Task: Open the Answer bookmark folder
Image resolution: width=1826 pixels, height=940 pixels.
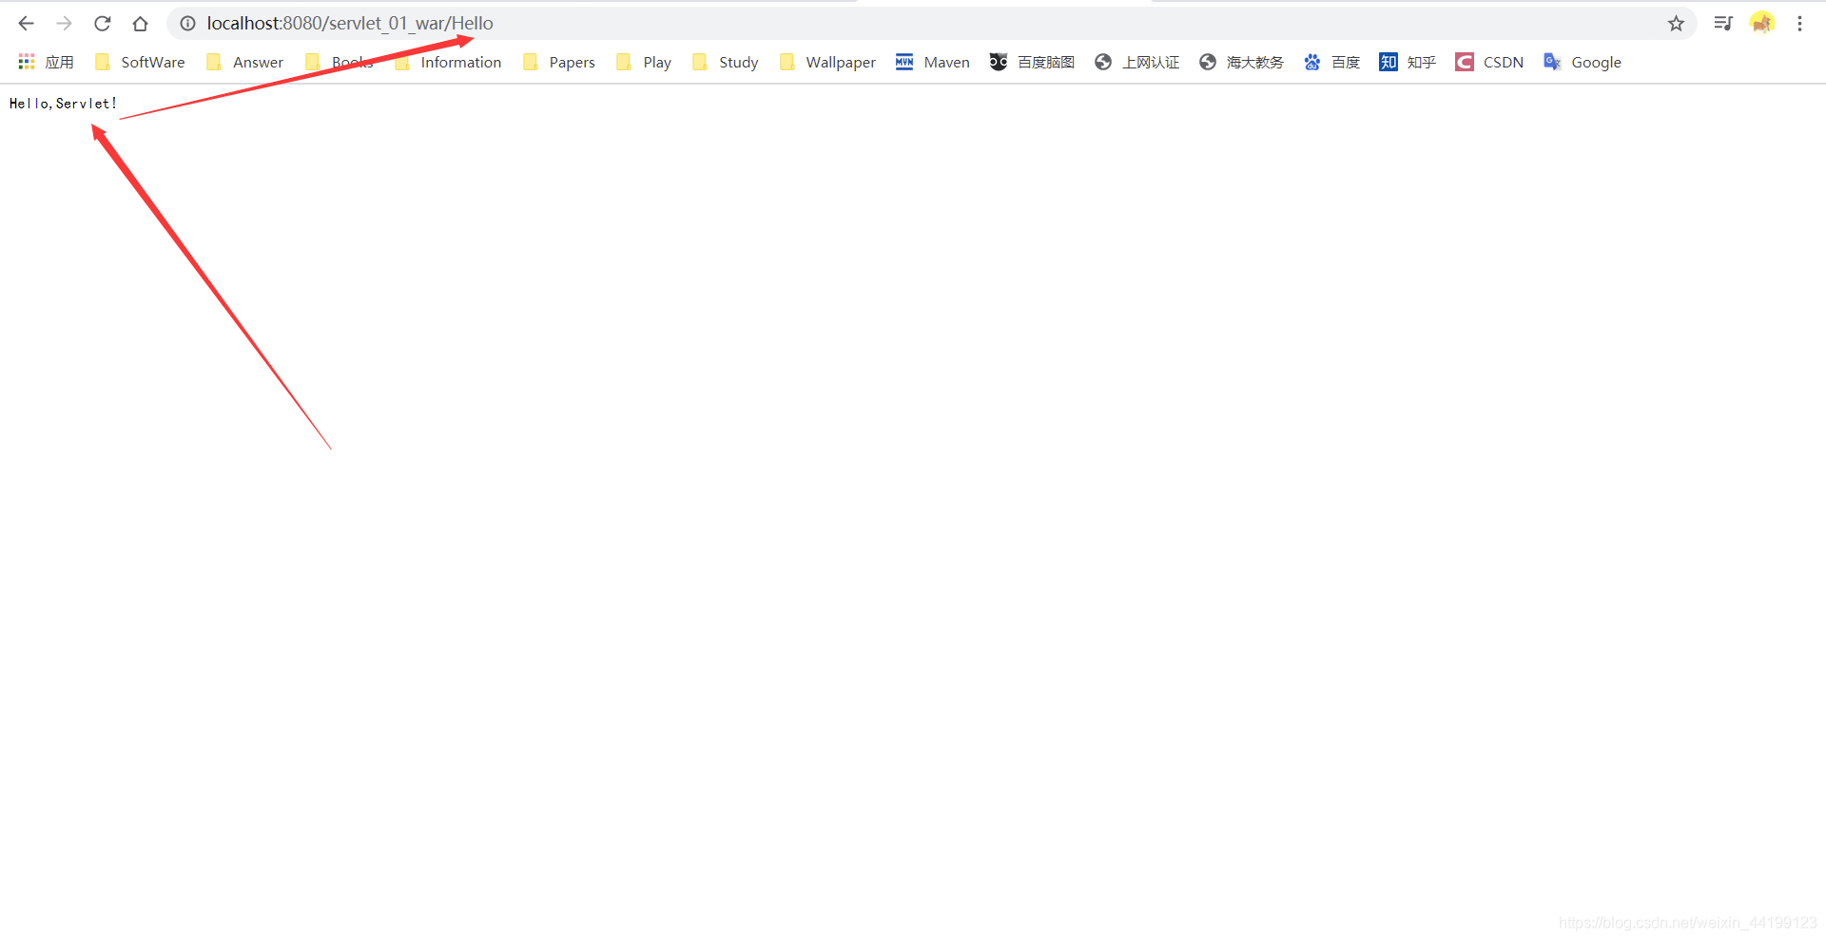Action: (245, 63)
